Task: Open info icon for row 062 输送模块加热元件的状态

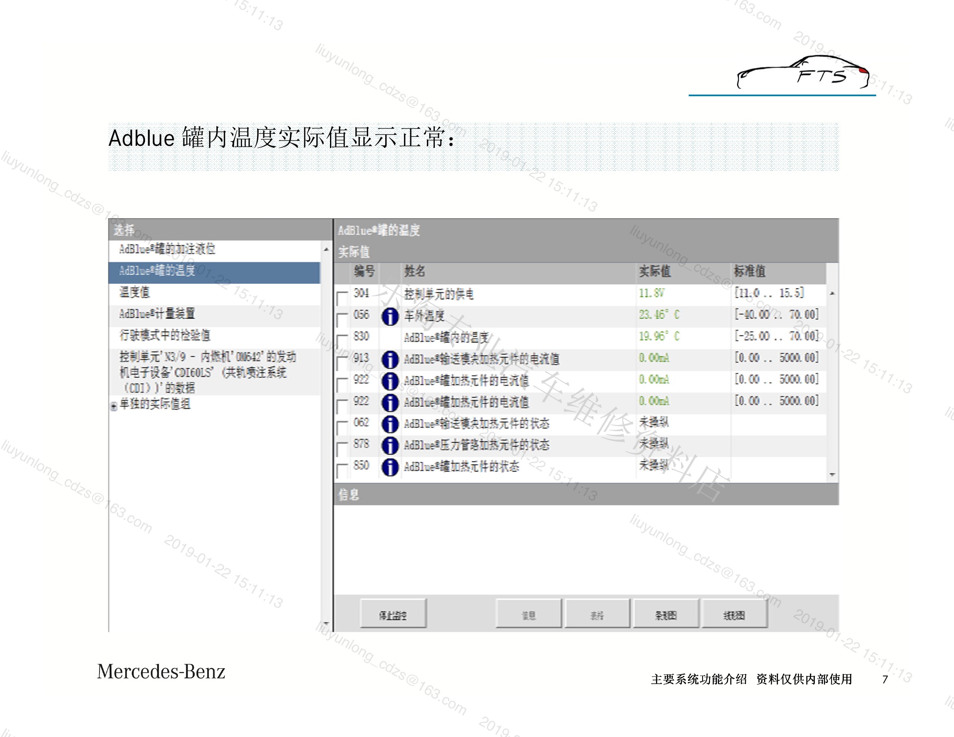Action: 390,424
